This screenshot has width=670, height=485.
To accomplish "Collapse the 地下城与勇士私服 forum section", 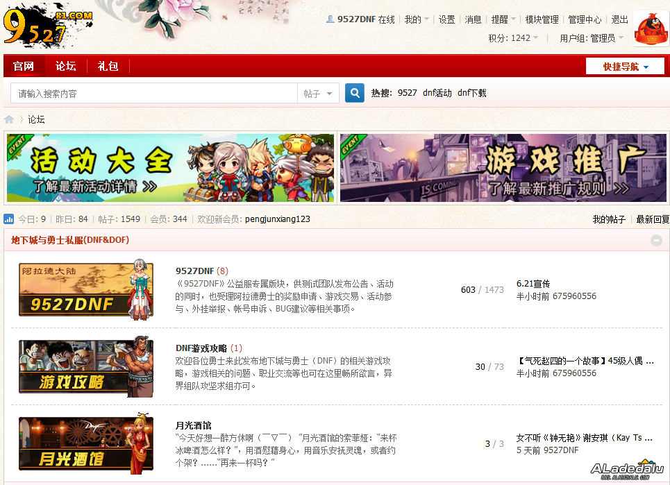I will click(656, 241).
